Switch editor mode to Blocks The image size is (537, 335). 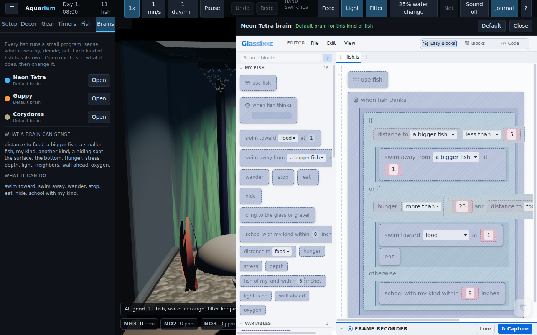coord(475,44)
